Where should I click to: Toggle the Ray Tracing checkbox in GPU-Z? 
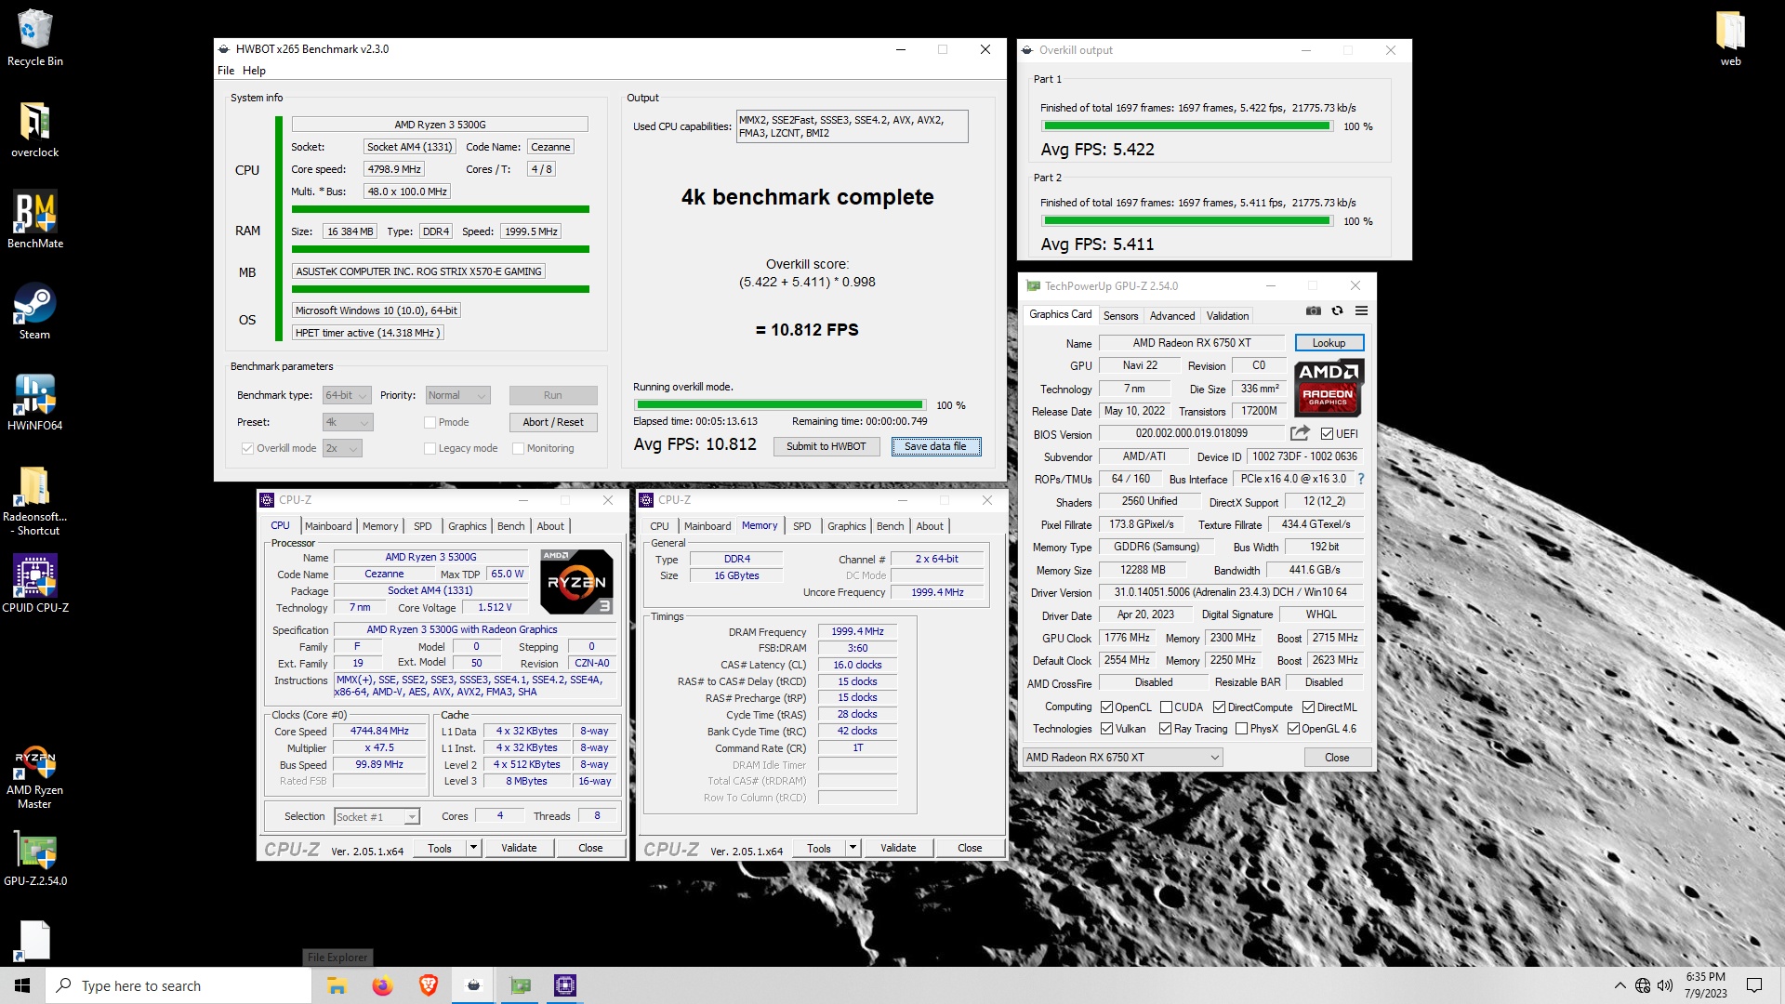1165,729
